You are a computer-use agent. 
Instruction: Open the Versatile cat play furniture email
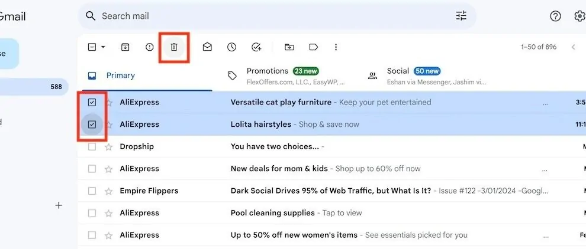281,102
